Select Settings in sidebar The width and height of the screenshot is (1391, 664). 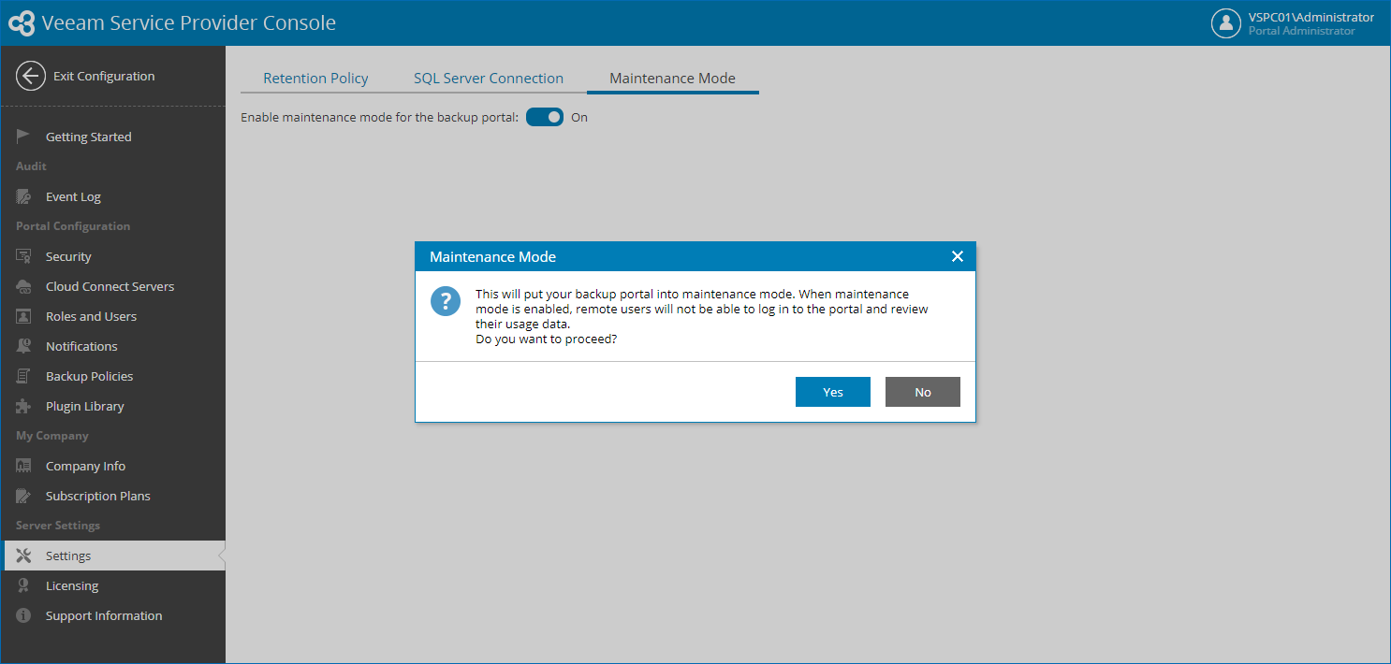click(112, 556)
